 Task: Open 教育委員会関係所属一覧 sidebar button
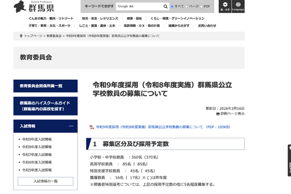[x=46, y=86]
